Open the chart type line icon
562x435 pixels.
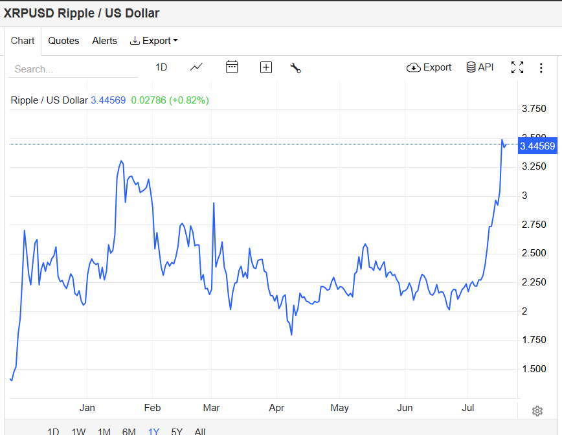point(196,67)
